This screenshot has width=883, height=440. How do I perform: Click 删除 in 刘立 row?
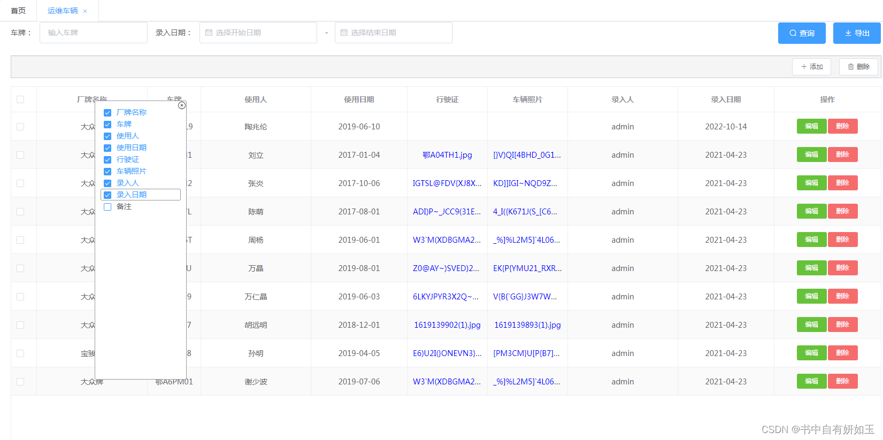[x=842, y=155]
